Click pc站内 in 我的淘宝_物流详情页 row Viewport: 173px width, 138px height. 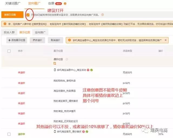click(126, 113)
